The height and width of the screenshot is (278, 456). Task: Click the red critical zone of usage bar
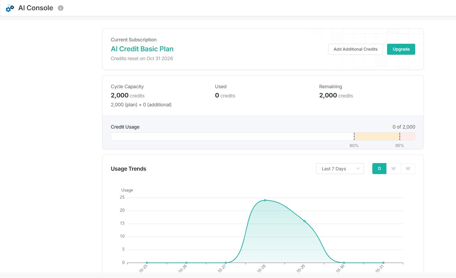407,136
